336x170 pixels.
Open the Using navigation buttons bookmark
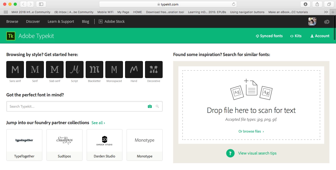pyautogui.click(x=247, y=12)
